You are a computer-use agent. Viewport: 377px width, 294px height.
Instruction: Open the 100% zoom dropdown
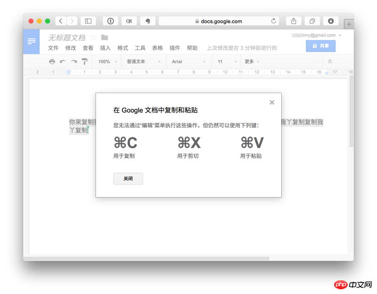(x=107, y=62)
